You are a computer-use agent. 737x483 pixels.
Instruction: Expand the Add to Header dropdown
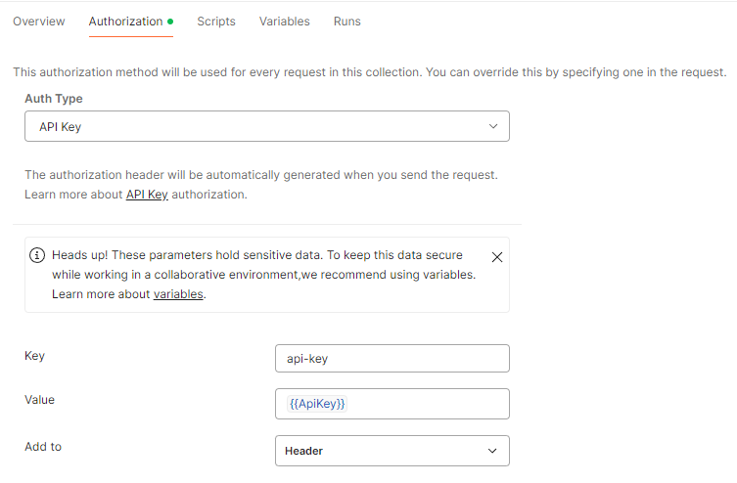click(x=392, y=451)
